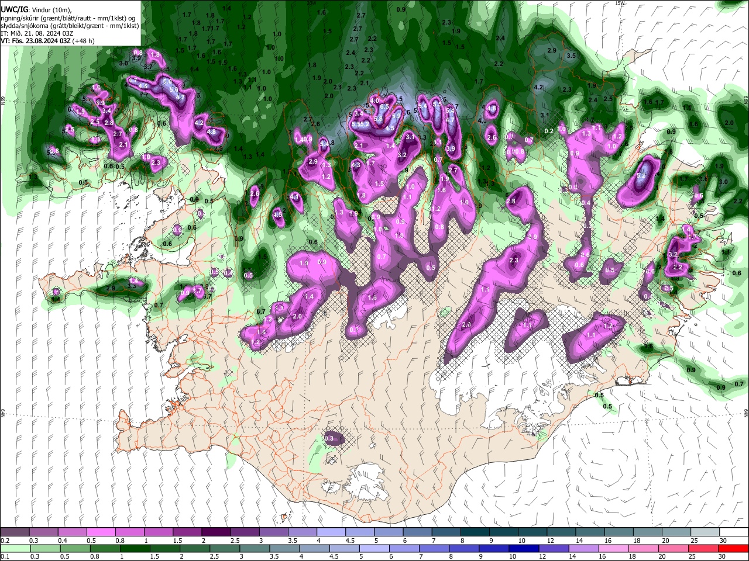The image size is (749, 561).
Task: Click the bold UWC/IG title text
Action: click(x=13, y=9)
